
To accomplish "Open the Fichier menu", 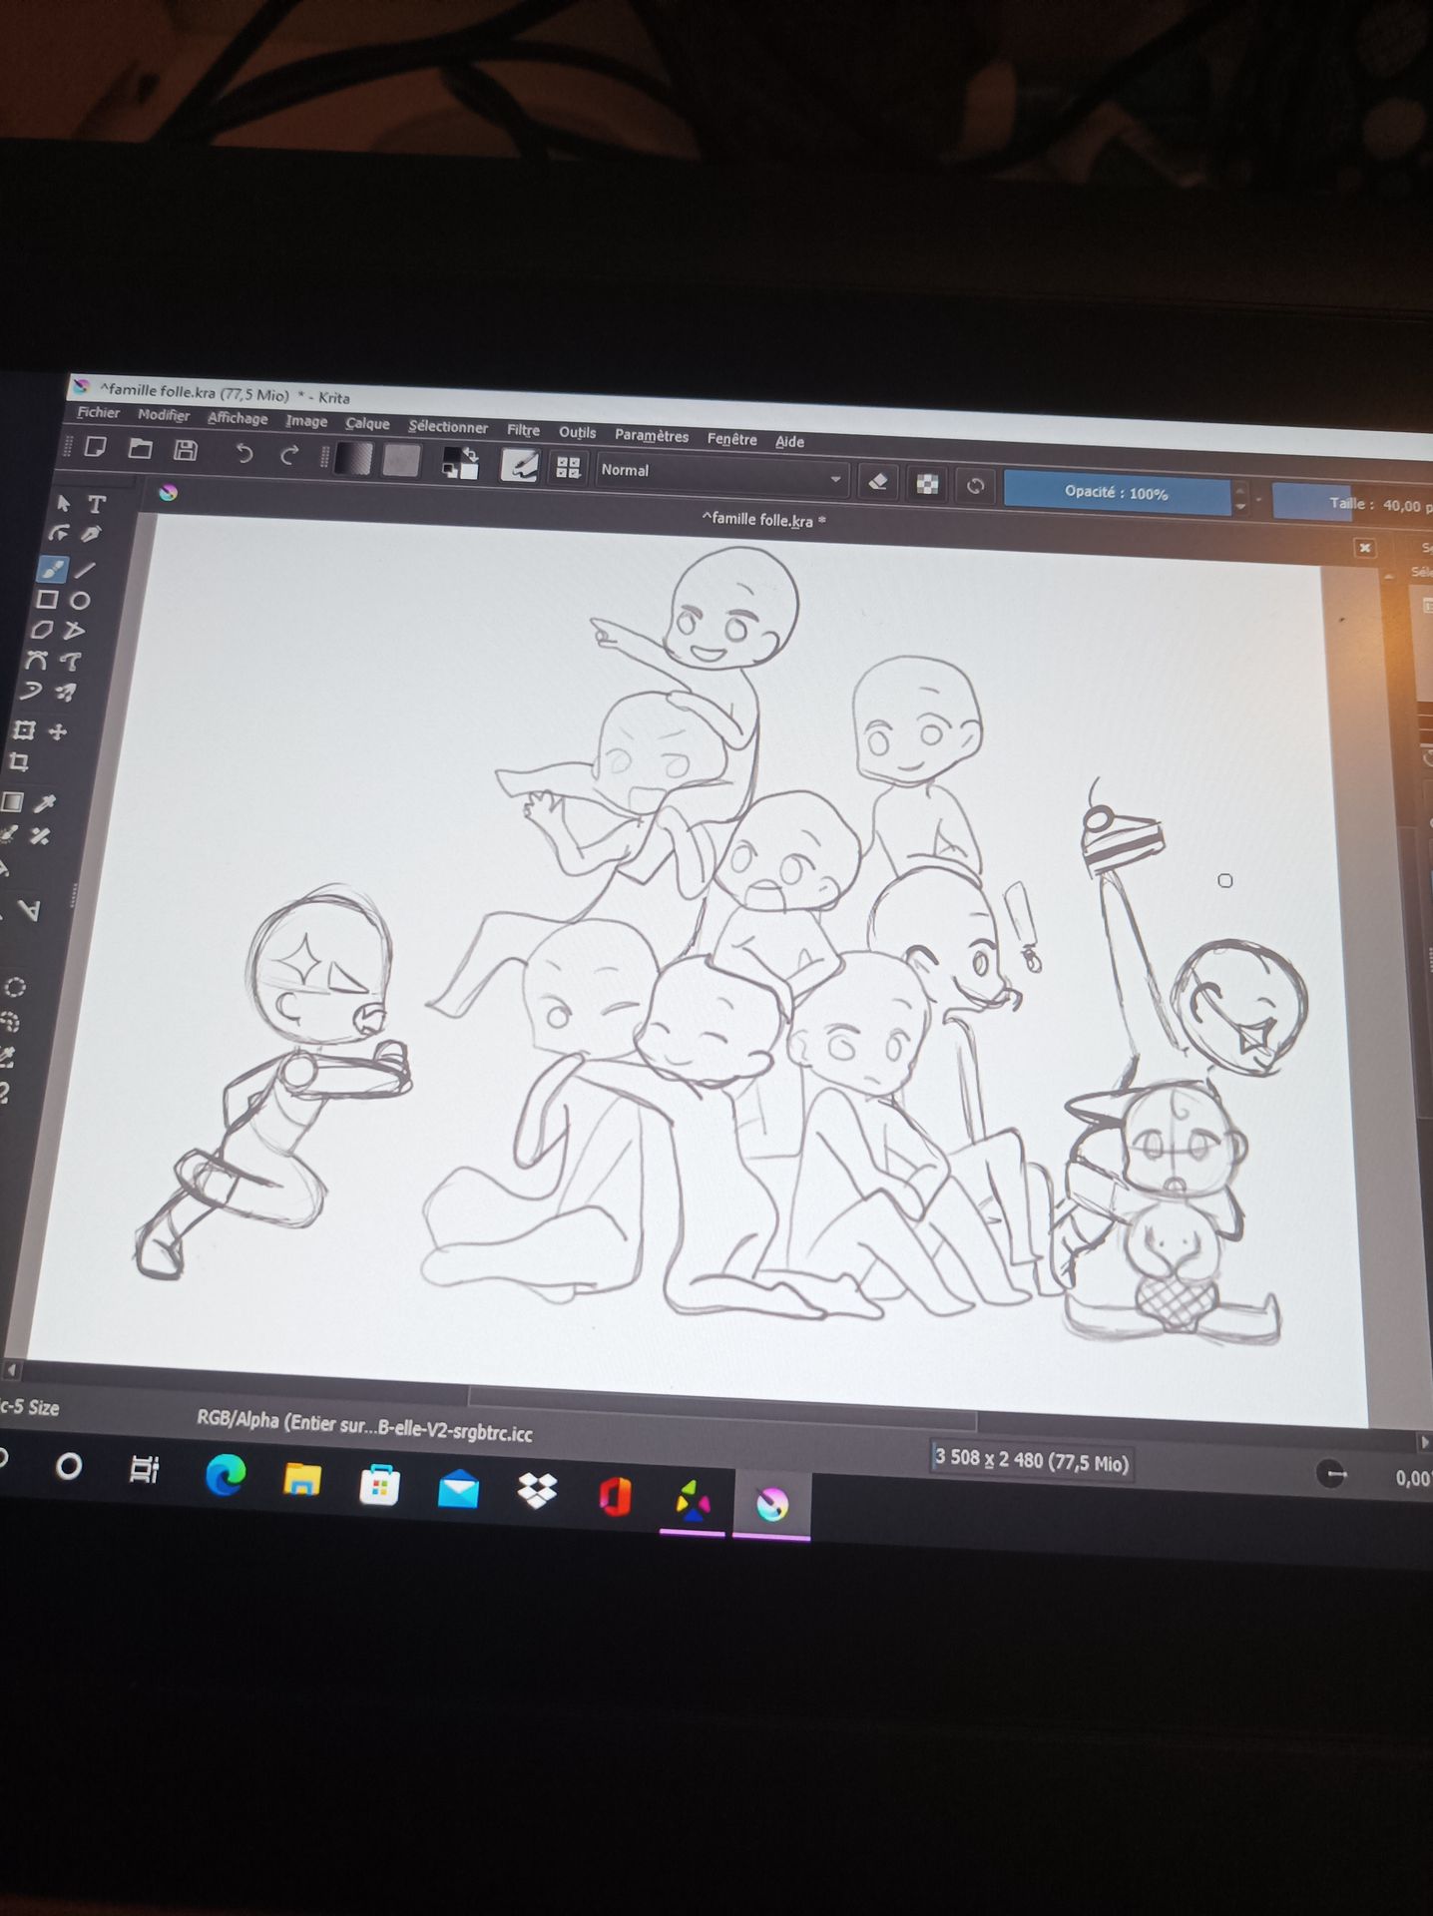I will coord(99,412).
